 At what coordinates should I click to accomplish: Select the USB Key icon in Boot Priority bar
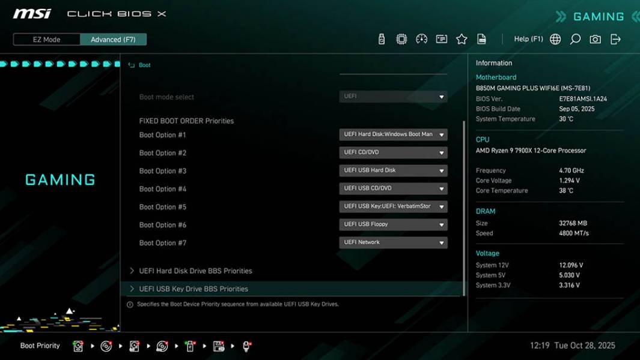coord(190,346)
